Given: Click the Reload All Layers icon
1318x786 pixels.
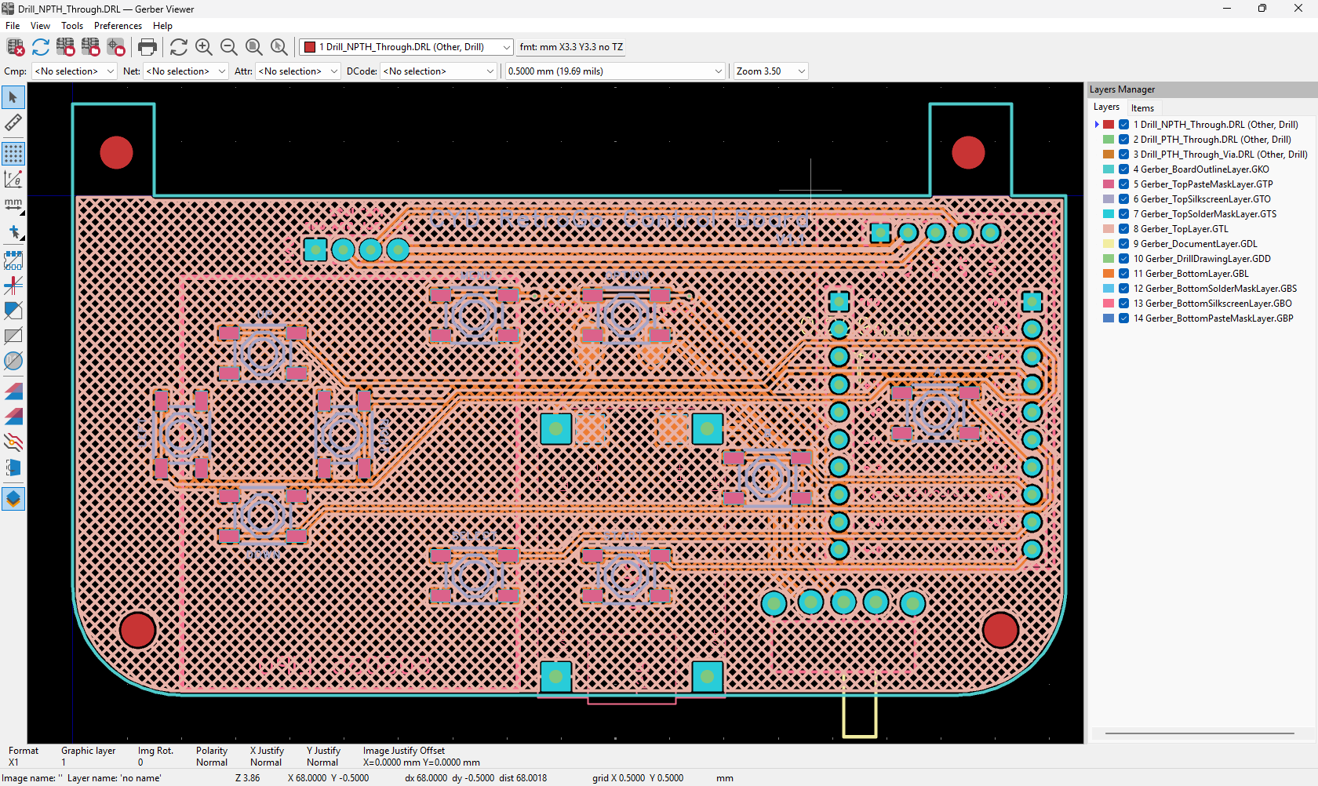Looking at the screenshot, I should (40, 47).
